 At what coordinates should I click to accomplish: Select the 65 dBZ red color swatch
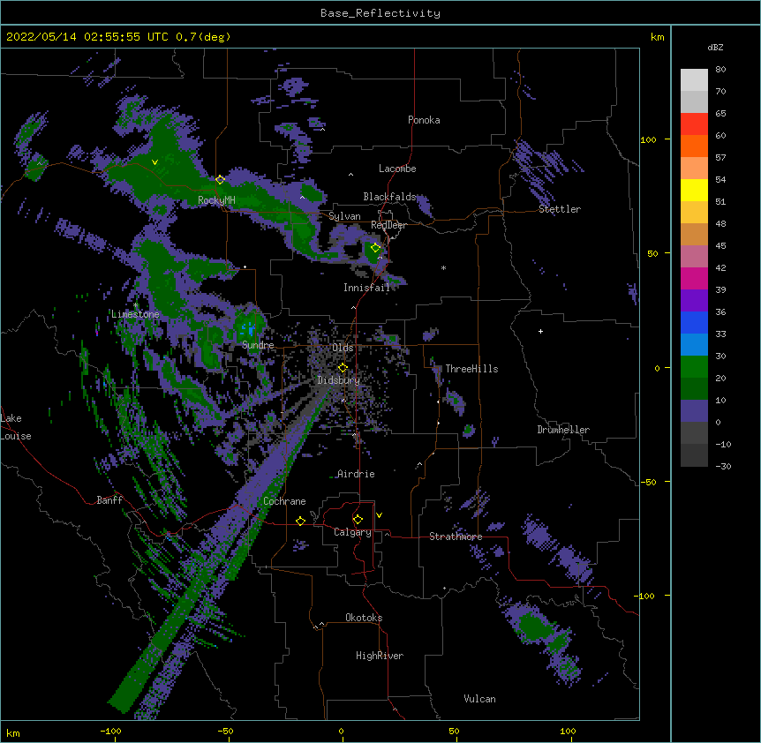pyautogui.click(x=694, y=124)
